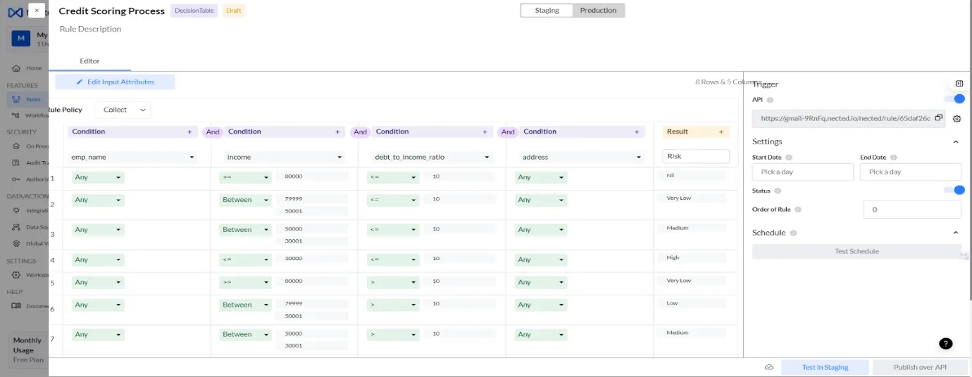Screen dimensions: 972x377
Task: Click the Very Low result in row 2
Action: pos(693,198)
